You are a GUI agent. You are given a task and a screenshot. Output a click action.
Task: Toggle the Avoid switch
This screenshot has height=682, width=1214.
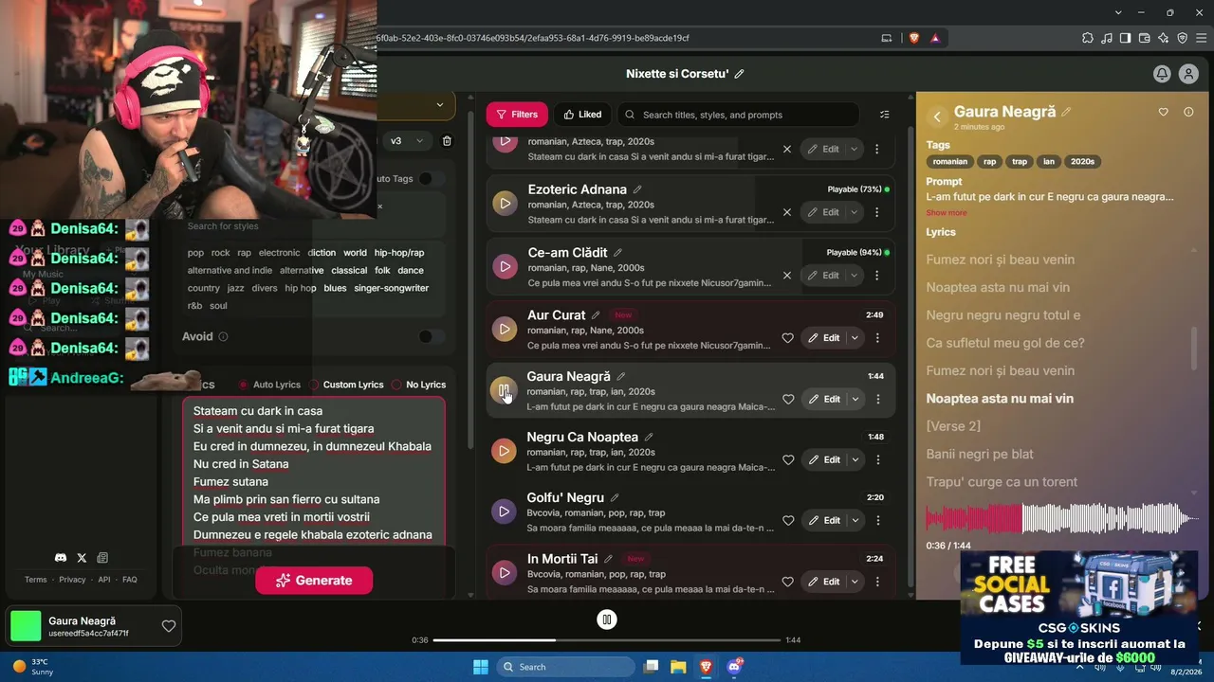click(431, 336)
